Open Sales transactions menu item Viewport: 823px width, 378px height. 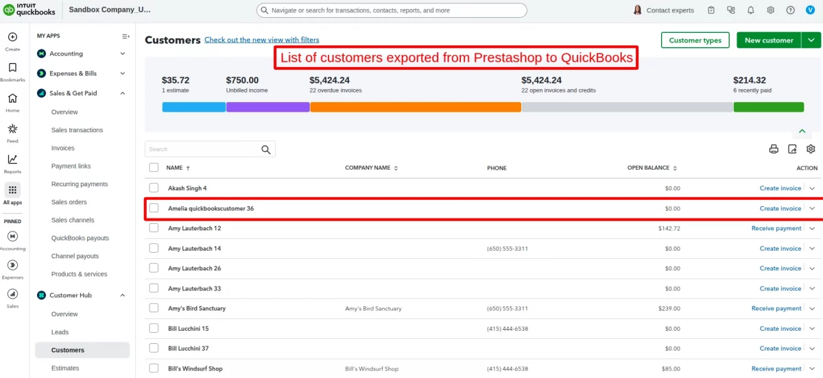tap(77, 130)
